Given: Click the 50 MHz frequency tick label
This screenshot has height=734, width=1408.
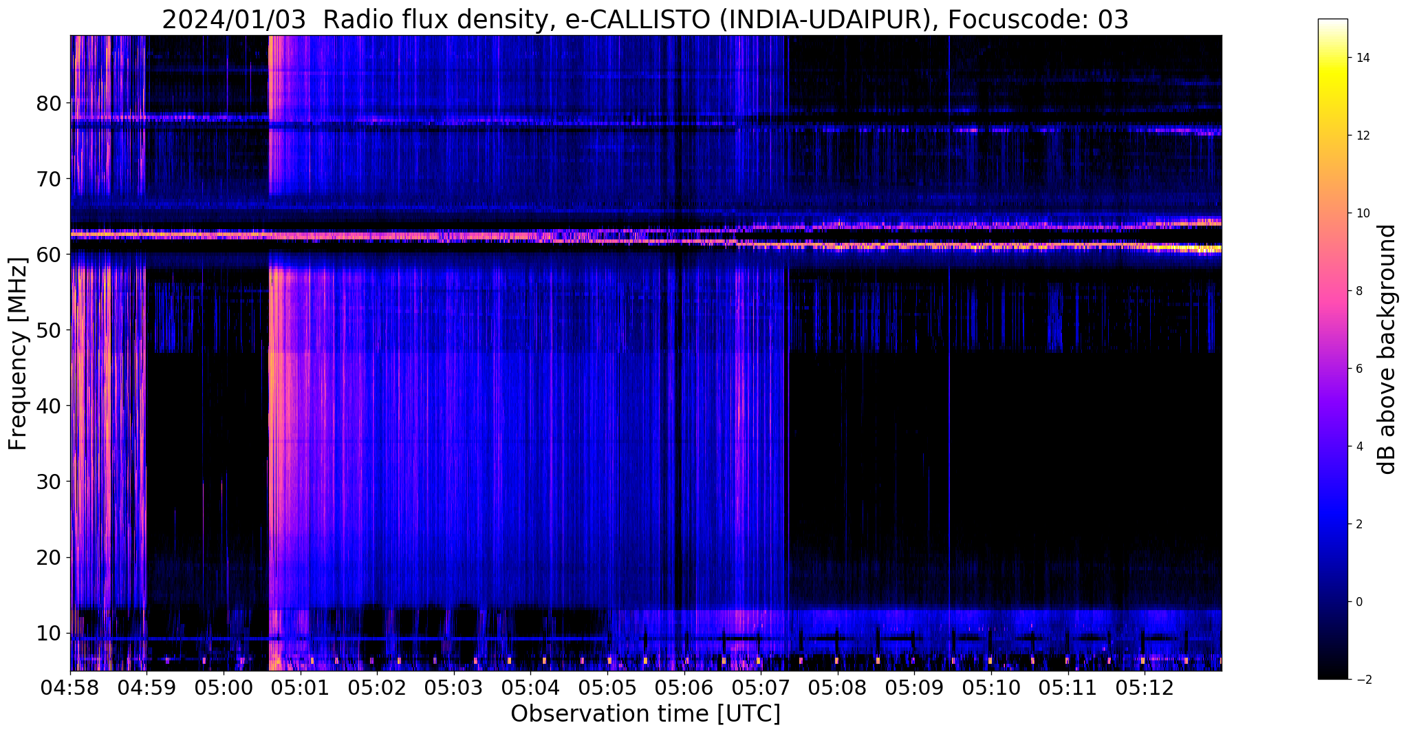Looking at the screenshot, I should tap(49, 330).
